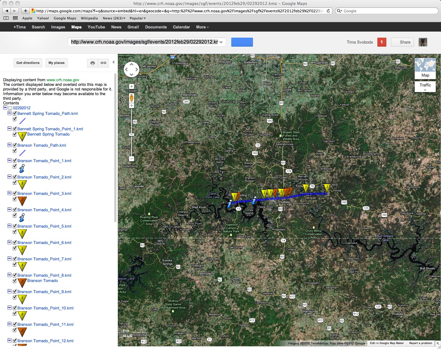441x349 pixels.
Task: Click the browser forward arrow button
Action: (x=15, y=11)
